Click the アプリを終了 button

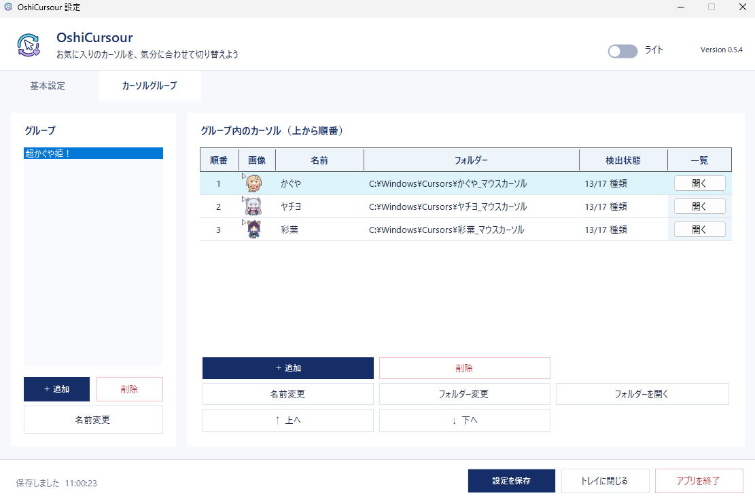699,481
